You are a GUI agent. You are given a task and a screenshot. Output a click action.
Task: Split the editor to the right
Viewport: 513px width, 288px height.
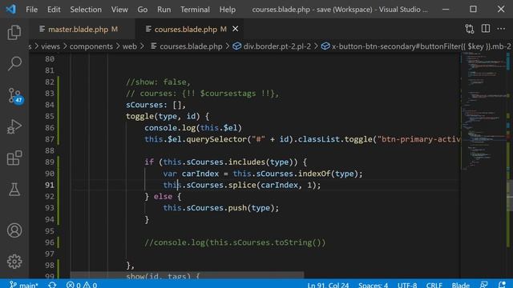[x=486, y=29]
